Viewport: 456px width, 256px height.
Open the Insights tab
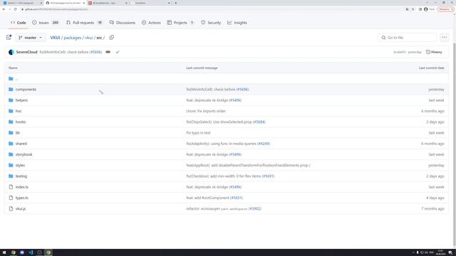pos(237,23)
